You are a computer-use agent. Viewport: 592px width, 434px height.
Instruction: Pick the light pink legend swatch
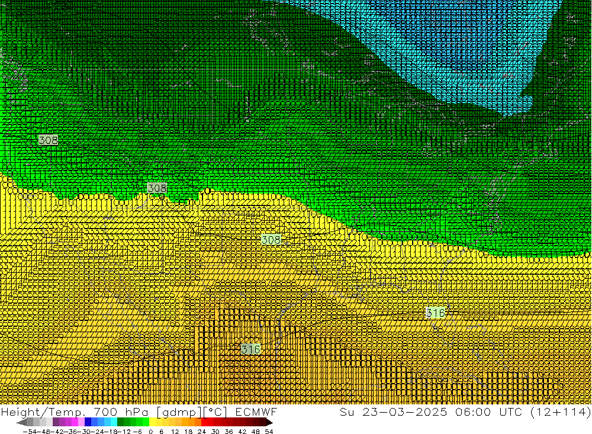[x=81, y=422]
